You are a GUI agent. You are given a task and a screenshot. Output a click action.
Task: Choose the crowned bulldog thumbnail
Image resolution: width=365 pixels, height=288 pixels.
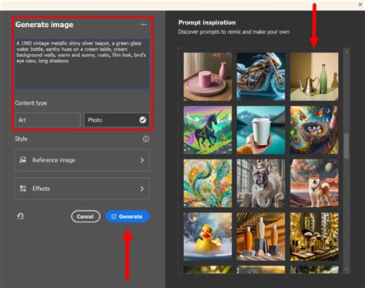click(261, 183)
